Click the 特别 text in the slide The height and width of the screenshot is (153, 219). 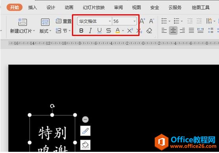52,133
